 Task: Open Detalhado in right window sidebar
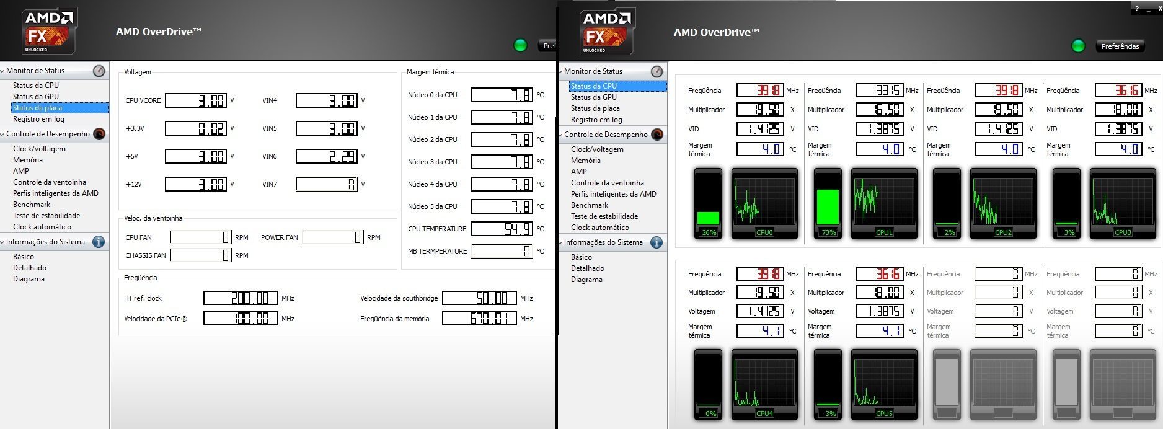[x=588, y=268]
